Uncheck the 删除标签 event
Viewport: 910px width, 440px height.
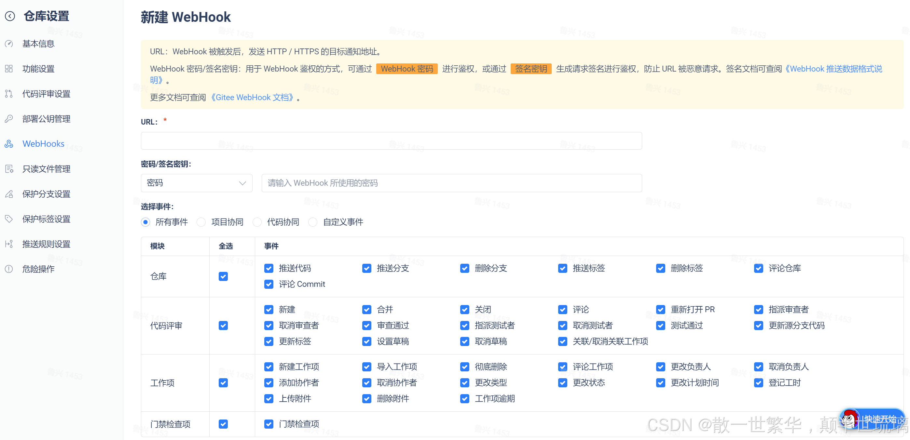click(660, 269)
